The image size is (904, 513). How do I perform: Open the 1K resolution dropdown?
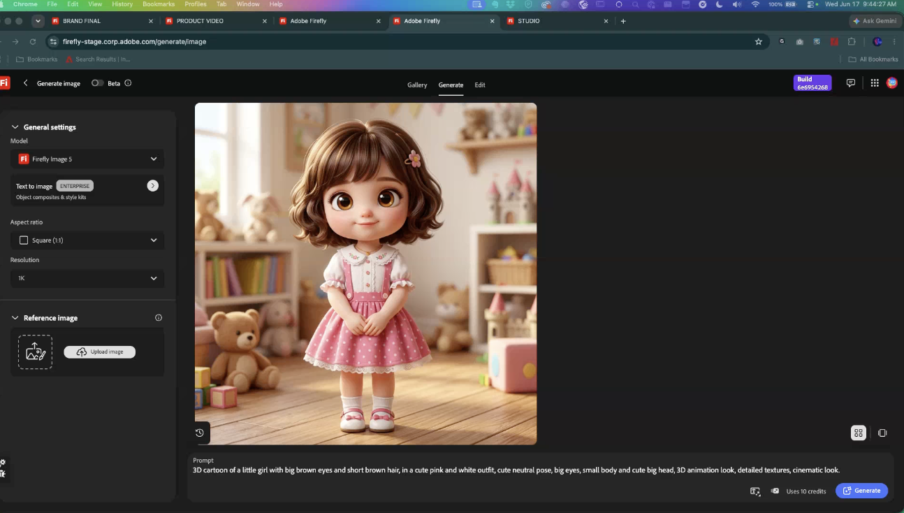(87, 278)
